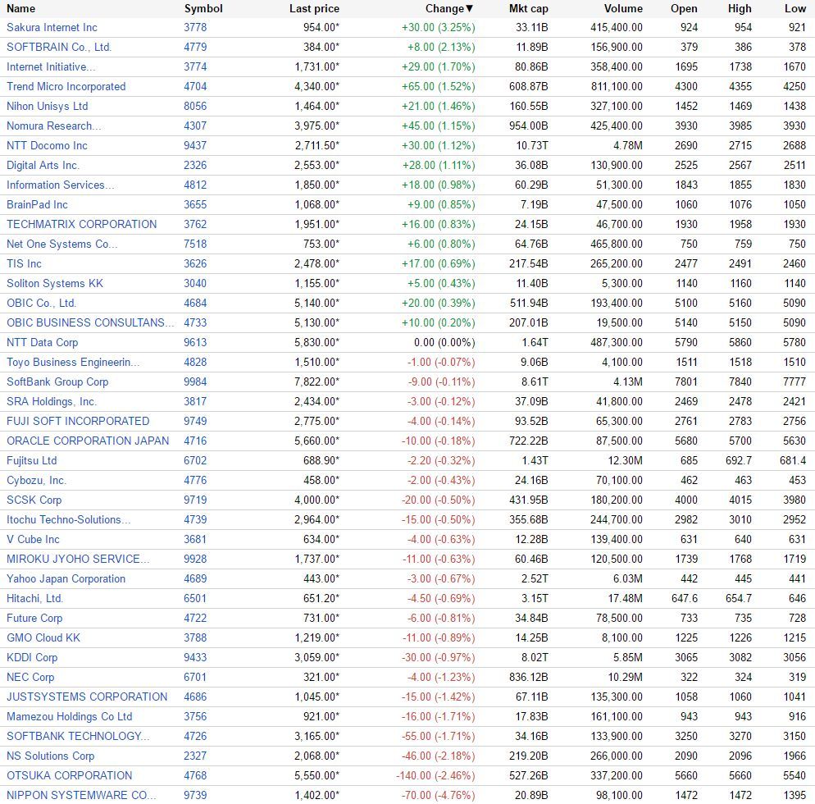Open Itochu Techno-Solutions link
This screenshot has width=815, height=804.
coord(69,521)
